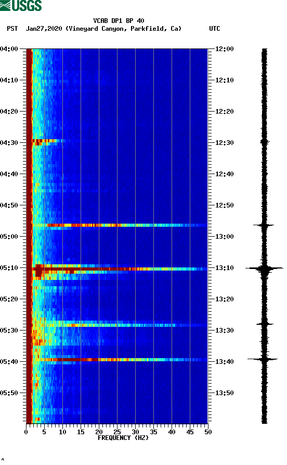Click the USGS logo
This screenshot has width=287, height=465.
21,5
